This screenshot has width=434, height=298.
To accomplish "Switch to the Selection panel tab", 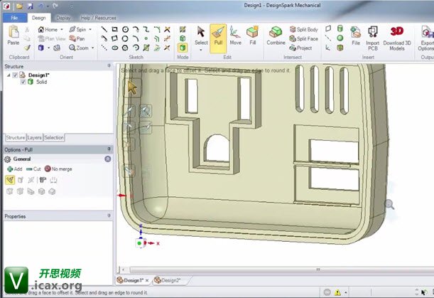I will coord(54,137).
